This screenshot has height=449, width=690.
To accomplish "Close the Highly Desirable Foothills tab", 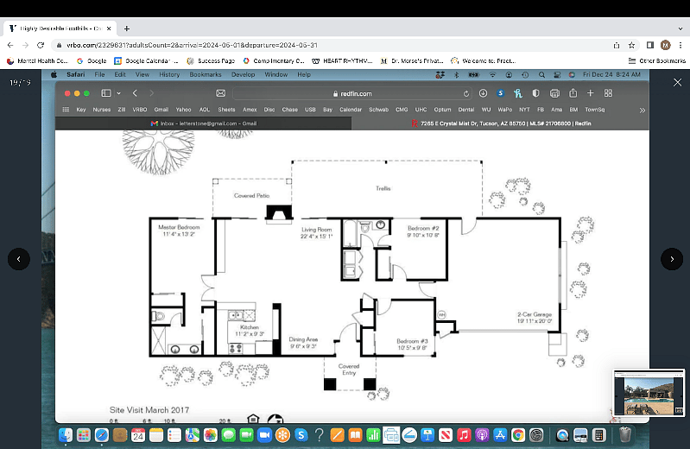I will [109, 28].
